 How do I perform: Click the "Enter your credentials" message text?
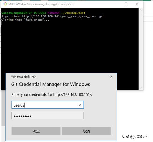point(52,95)
